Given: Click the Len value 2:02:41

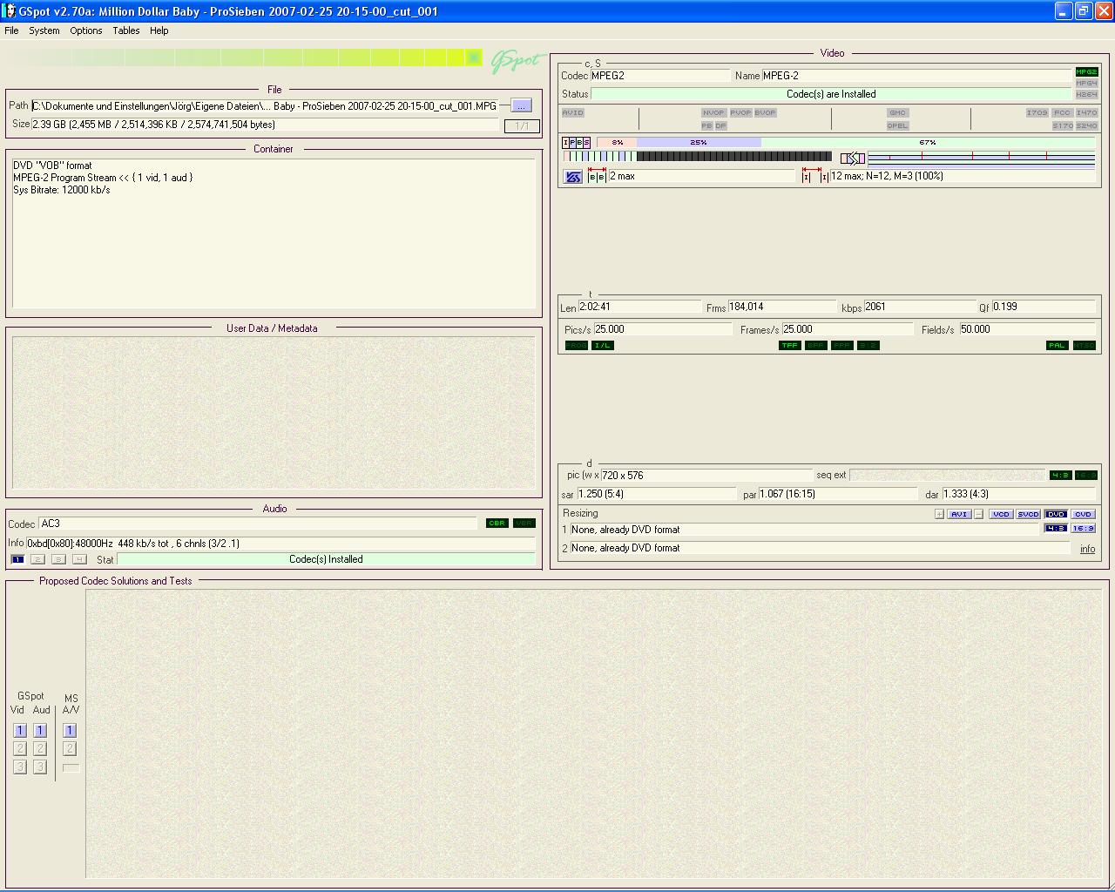Looking at the screenshot, I should click(x=639, y=307).
